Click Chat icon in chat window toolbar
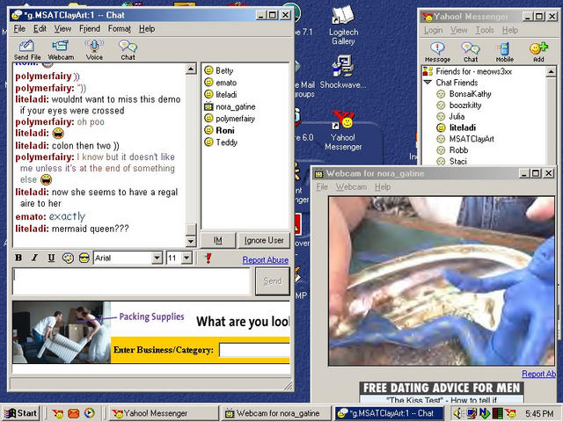563x422 pixels. pos(128,49)
